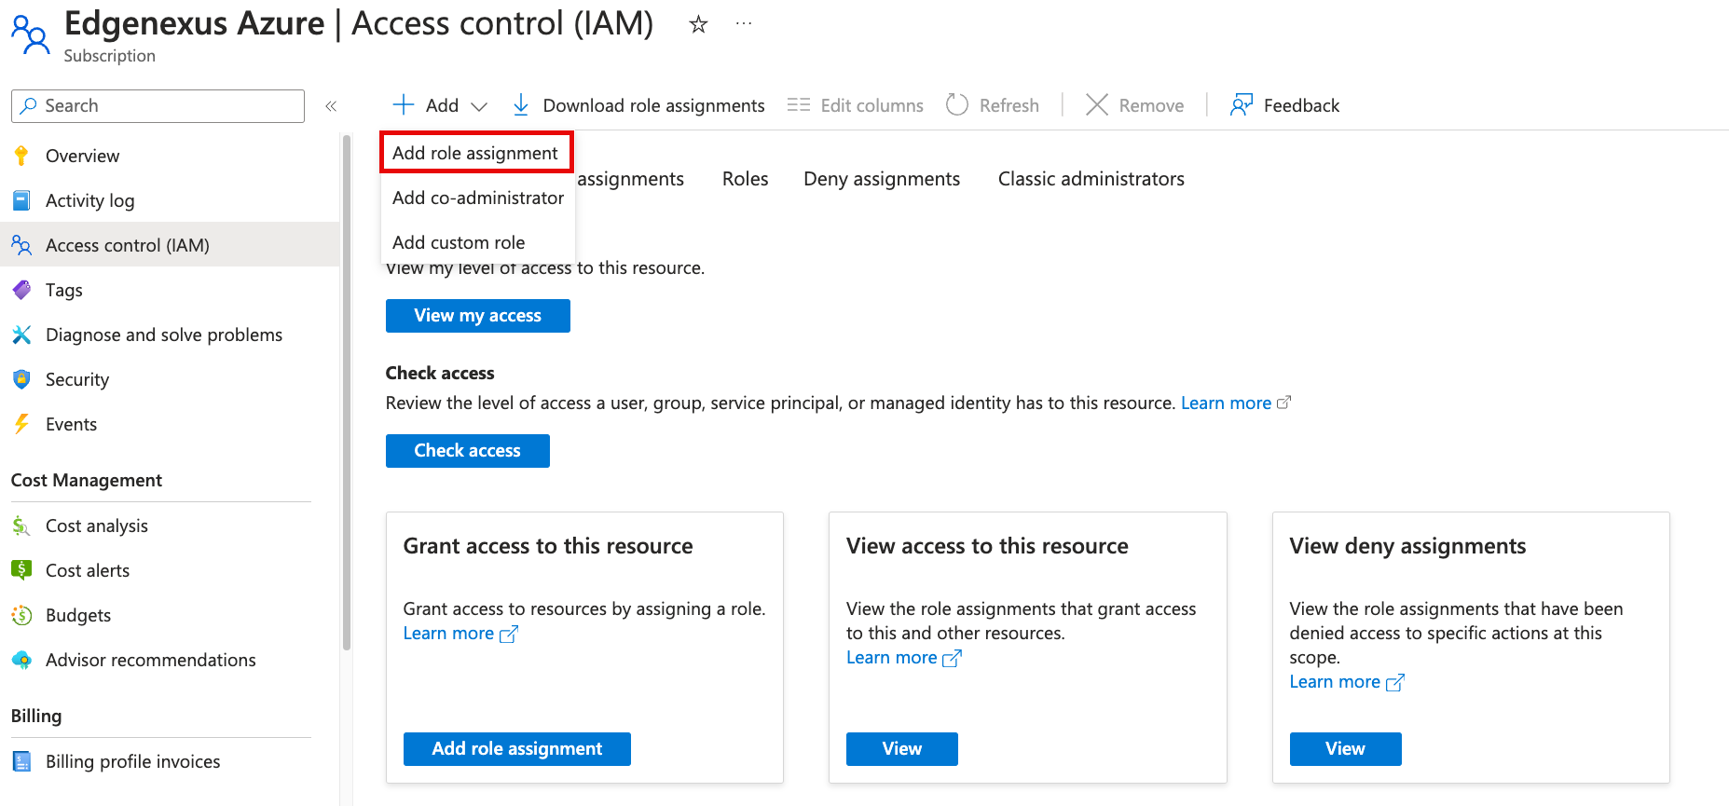Click the Grant access to this resource heading
Viewport: 1729px width, 806px height.
point(548,546)
